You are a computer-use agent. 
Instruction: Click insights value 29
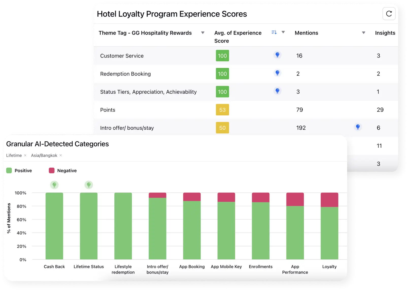click(380, 110)
